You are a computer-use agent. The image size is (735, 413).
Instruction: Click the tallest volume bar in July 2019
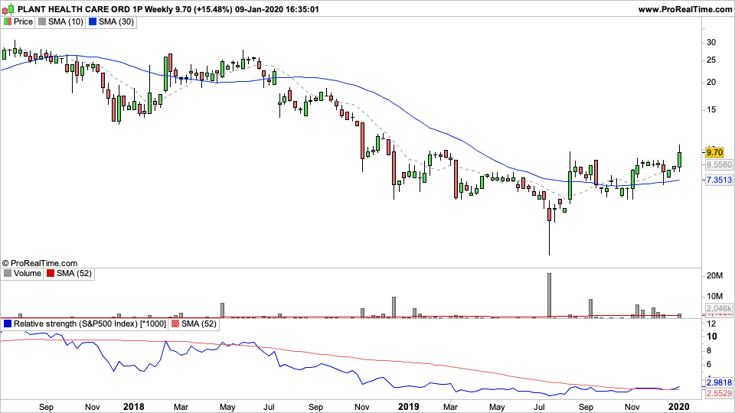(x=549, y=295)
